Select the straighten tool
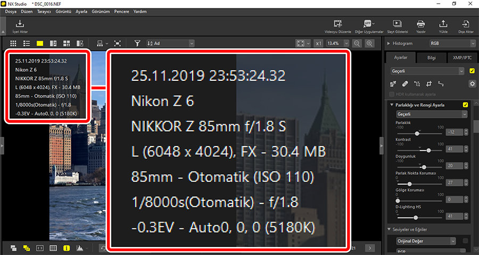The image size is (479, 255). tap(441, 83)
